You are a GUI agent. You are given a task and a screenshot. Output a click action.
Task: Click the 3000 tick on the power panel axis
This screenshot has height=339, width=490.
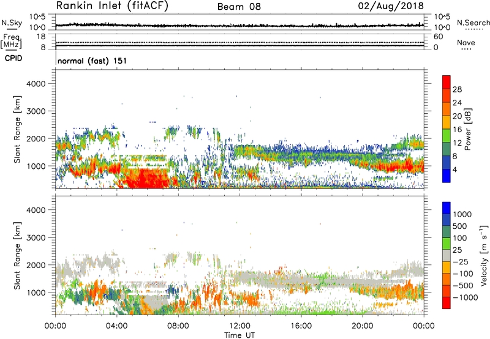(36, 111)
